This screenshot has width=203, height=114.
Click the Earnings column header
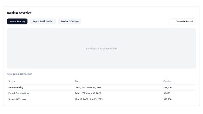168,81
